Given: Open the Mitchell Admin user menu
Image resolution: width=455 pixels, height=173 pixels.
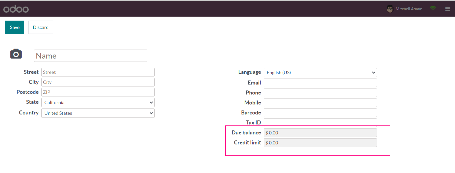Looking at the screenshot, I should 409,9.
